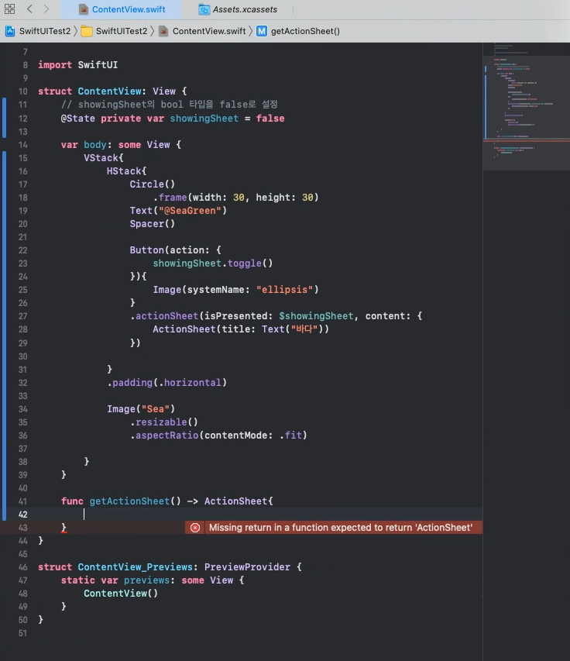Screen dimensions: 570x661
Task: Click the word ContentView on line 10
Action: point(109,91)
